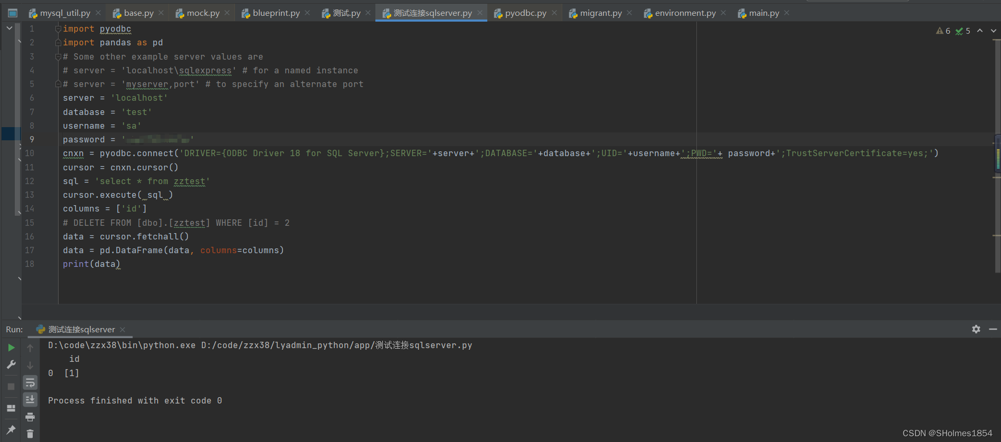Pin the Run tab with the pin icon

(x=11, y=429)
